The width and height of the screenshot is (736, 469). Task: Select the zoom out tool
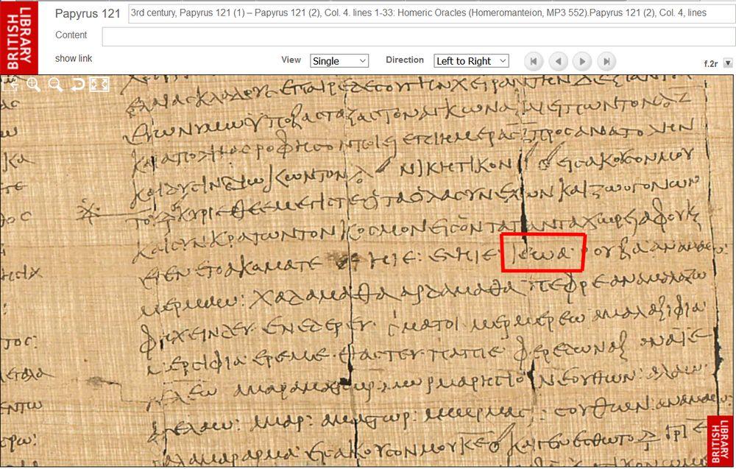(54, 84)
